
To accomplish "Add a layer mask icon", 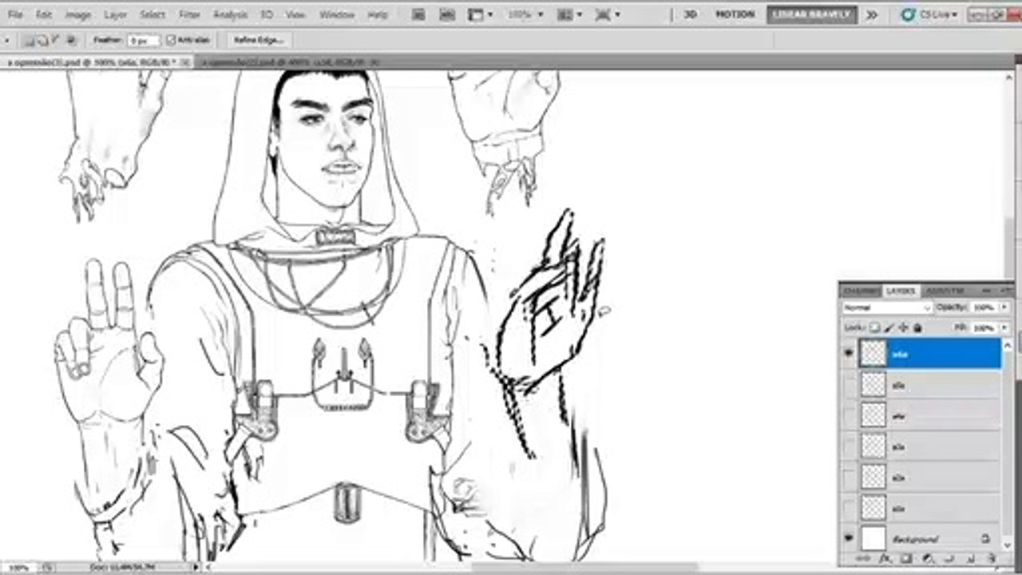I will 906,558.
